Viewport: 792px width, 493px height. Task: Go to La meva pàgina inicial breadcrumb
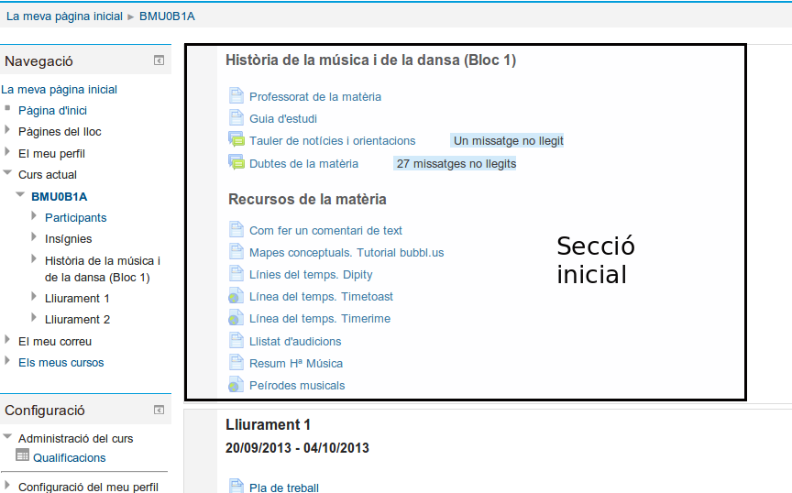(x=64, y=16)
